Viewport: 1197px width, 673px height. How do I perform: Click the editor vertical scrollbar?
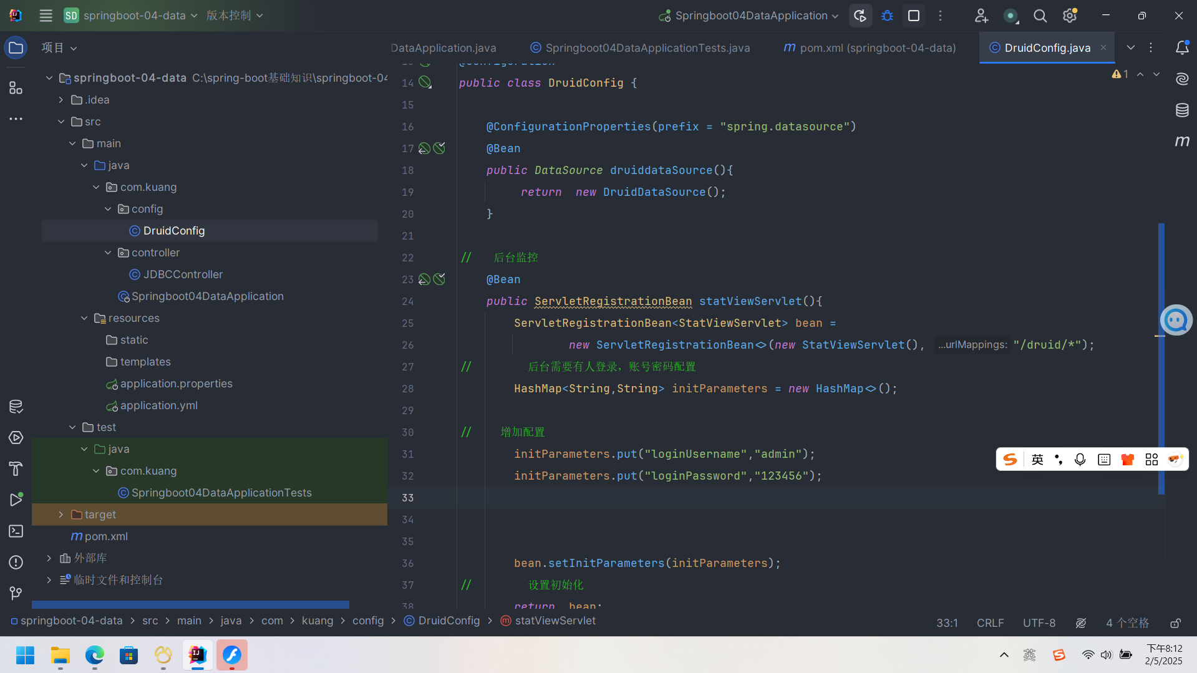point(1161,359)
